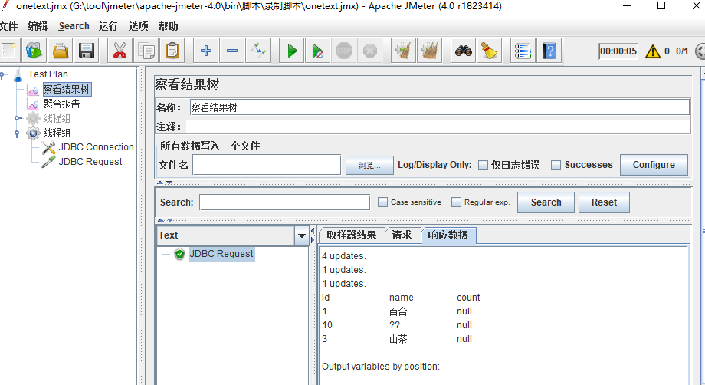
Task: Switch to the 响应数据 tab
Action: point(448,235)
